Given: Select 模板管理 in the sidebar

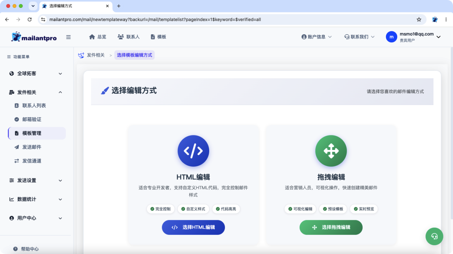Looking at the screenshot, I should pyautogui.click(x=37, y=133).
